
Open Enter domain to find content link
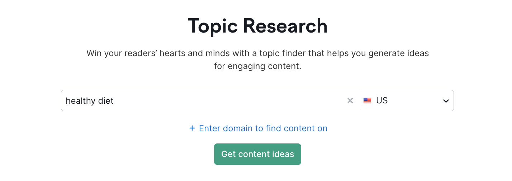point(263,128)
